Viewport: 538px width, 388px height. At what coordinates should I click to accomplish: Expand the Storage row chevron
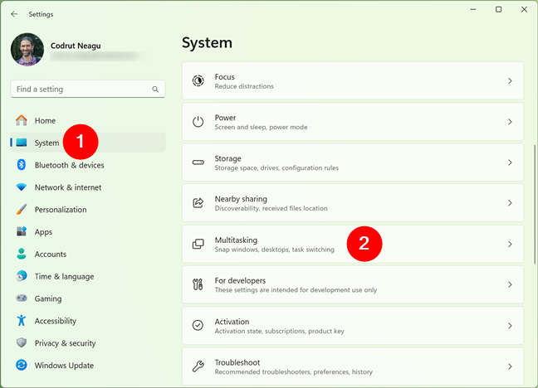click(x=510, y=162)
